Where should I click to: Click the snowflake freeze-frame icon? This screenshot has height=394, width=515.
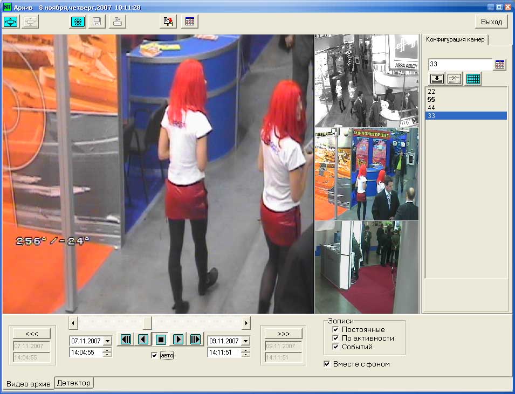(78, 22)
